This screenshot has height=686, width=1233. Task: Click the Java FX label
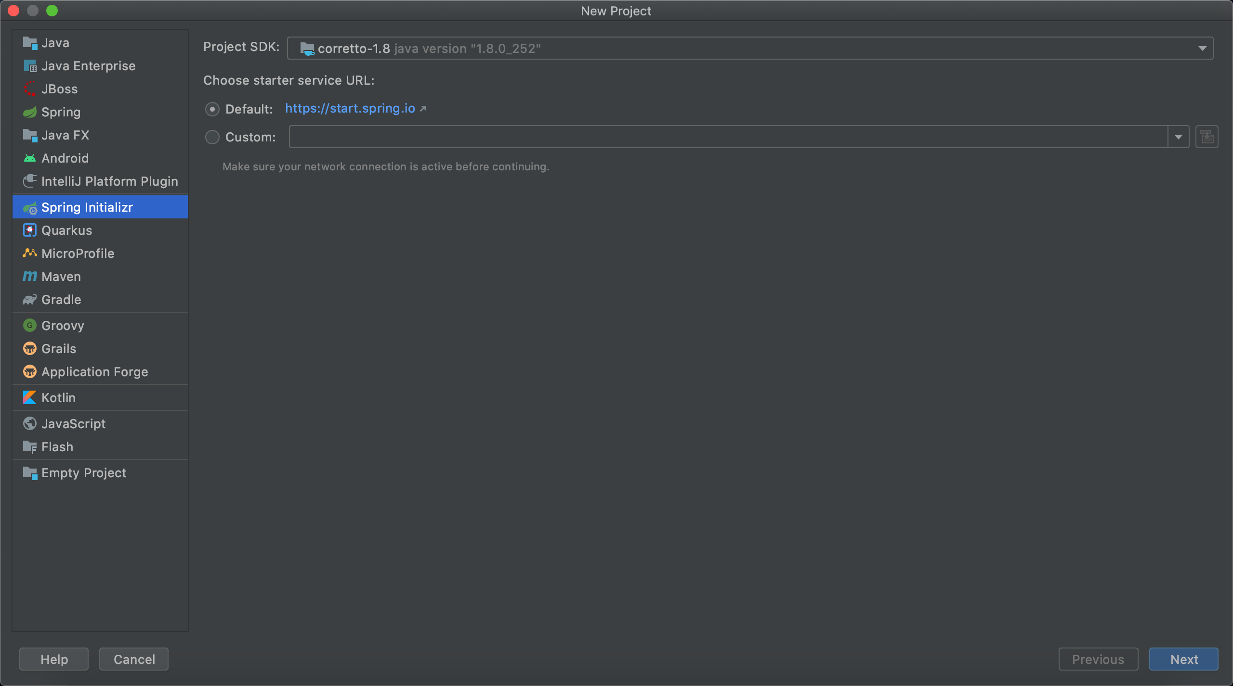66,135
